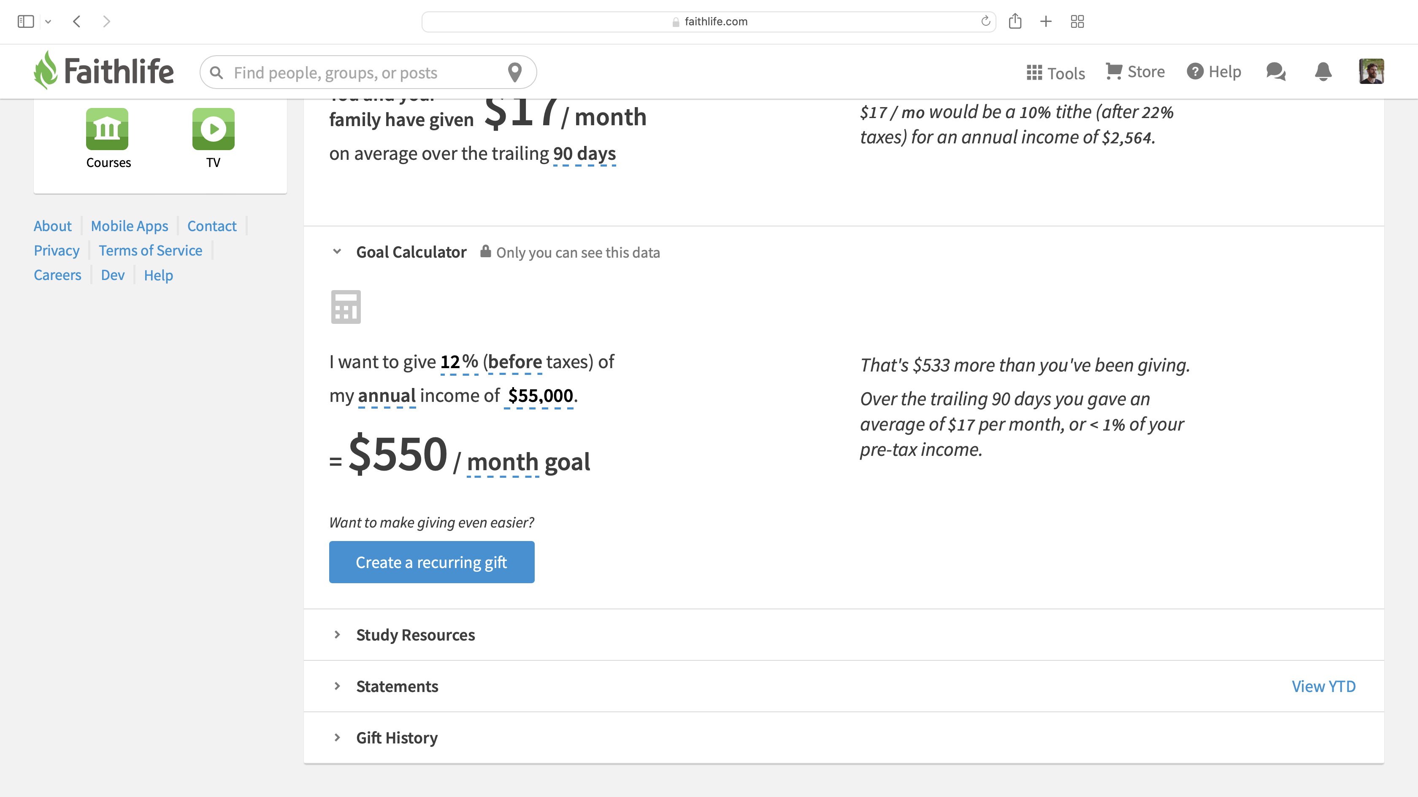Screen dimensions: 1418x797
Task: Expand the Gift History section
Action: point(337,737)
